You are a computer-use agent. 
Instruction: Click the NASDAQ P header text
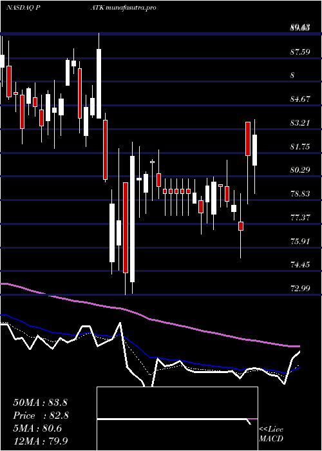click(23, 8)
